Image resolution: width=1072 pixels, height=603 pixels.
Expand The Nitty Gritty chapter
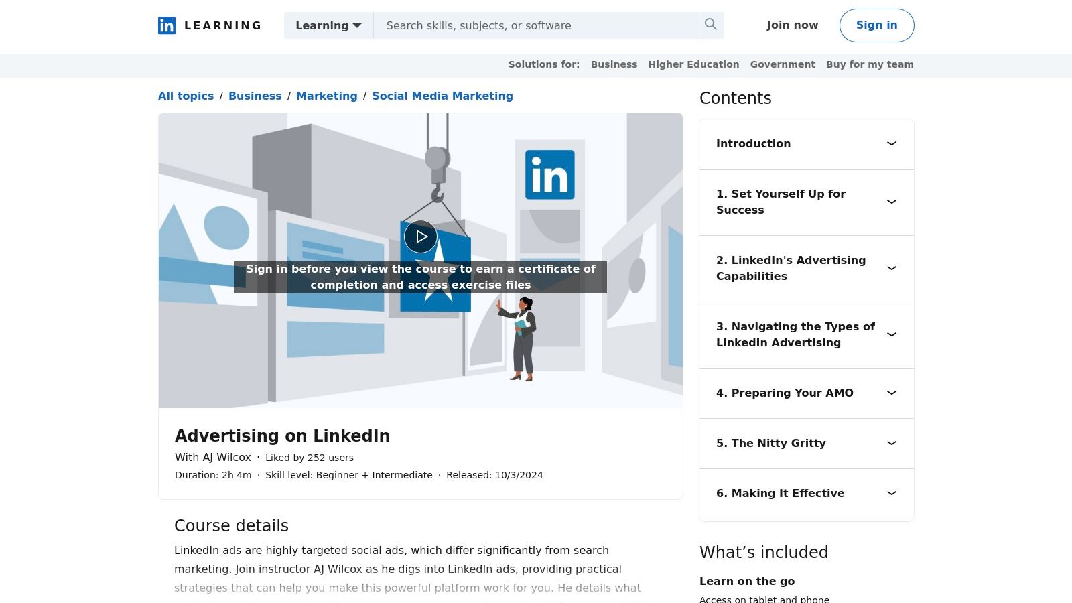[x=806, y=443]
